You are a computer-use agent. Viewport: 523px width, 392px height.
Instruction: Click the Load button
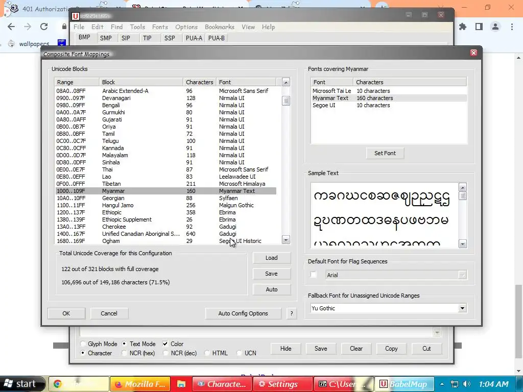(x=272, y=258)
